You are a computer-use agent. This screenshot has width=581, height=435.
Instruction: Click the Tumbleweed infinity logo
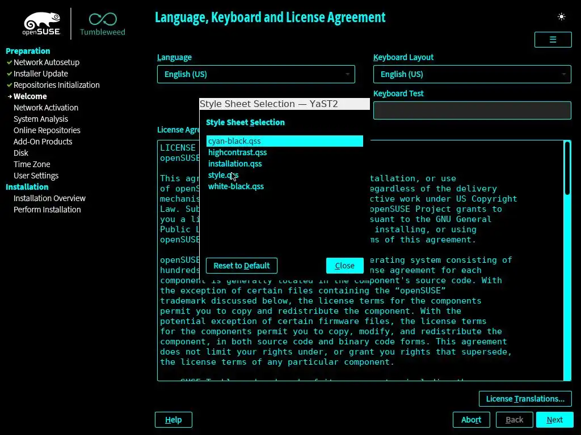[103, 24]
